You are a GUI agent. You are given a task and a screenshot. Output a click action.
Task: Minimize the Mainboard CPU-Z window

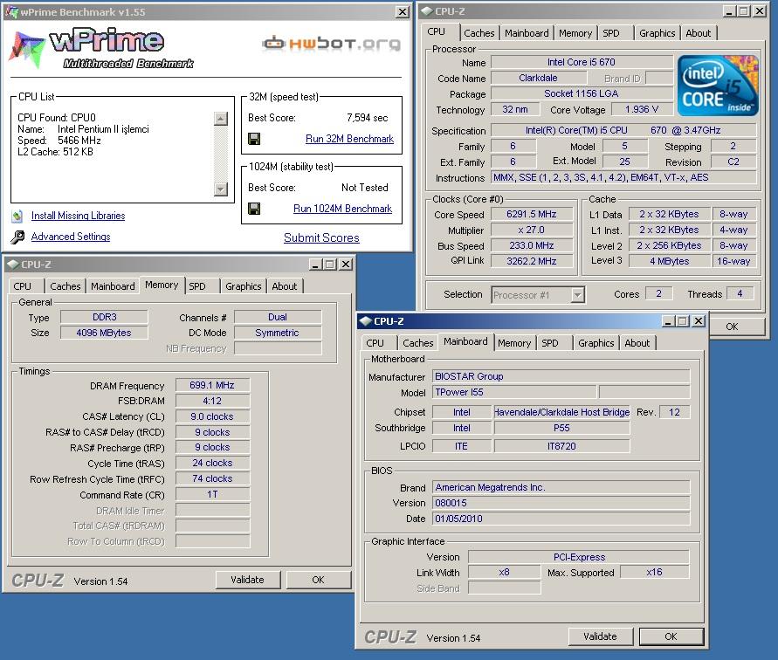(x=668, y=321)
